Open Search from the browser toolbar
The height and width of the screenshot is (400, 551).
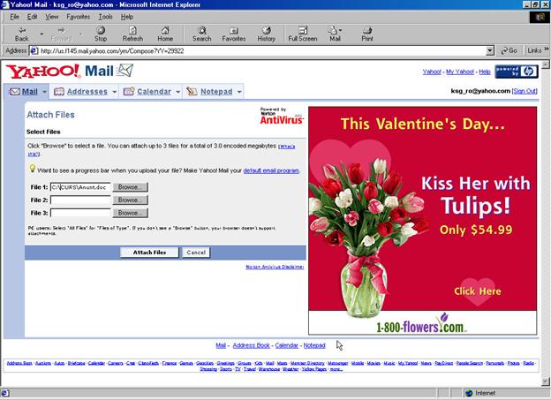[201, 34]
